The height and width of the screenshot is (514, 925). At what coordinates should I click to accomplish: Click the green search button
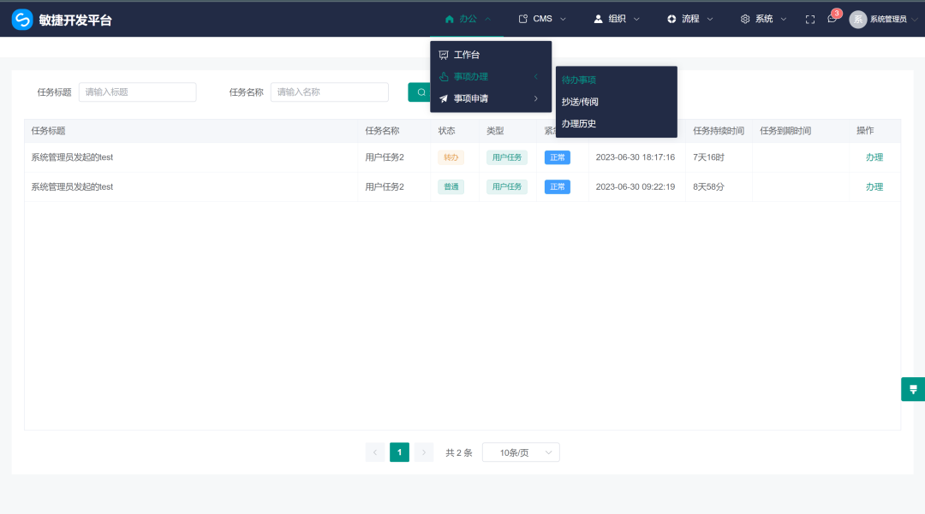pos(421,92)
